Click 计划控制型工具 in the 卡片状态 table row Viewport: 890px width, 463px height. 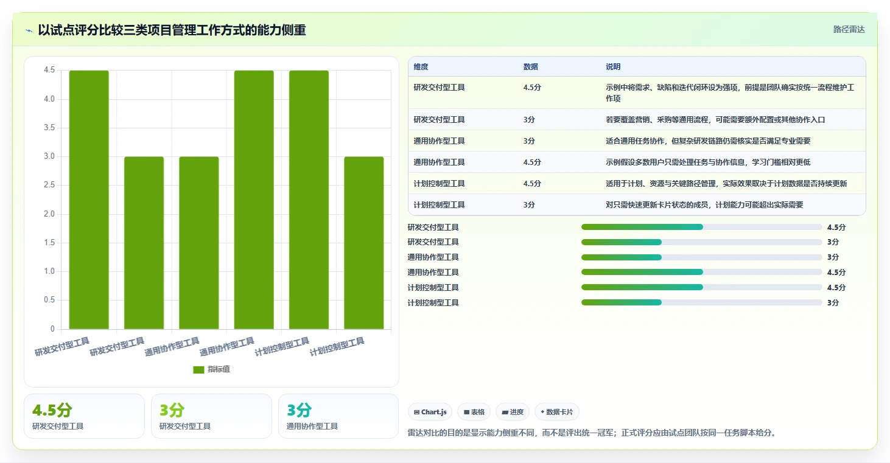click(439, 205)
